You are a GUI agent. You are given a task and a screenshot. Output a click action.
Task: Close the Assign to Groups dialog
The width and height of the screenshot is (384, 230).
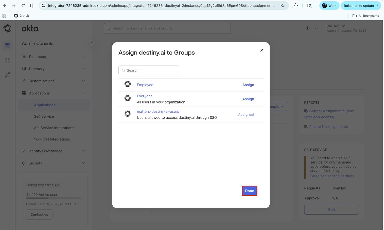pos(262,50)
